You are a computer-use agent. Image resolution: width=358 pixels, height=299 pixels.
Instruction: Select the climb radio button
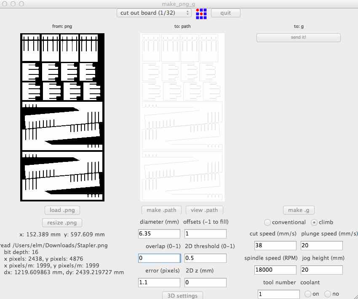point(314,222)
